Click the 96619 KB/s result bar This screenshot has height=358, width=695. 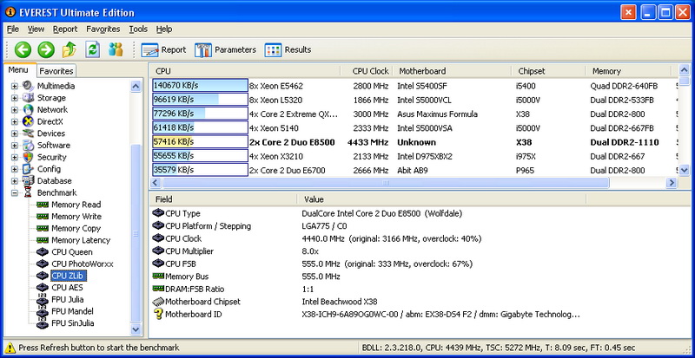coord(200,100)
